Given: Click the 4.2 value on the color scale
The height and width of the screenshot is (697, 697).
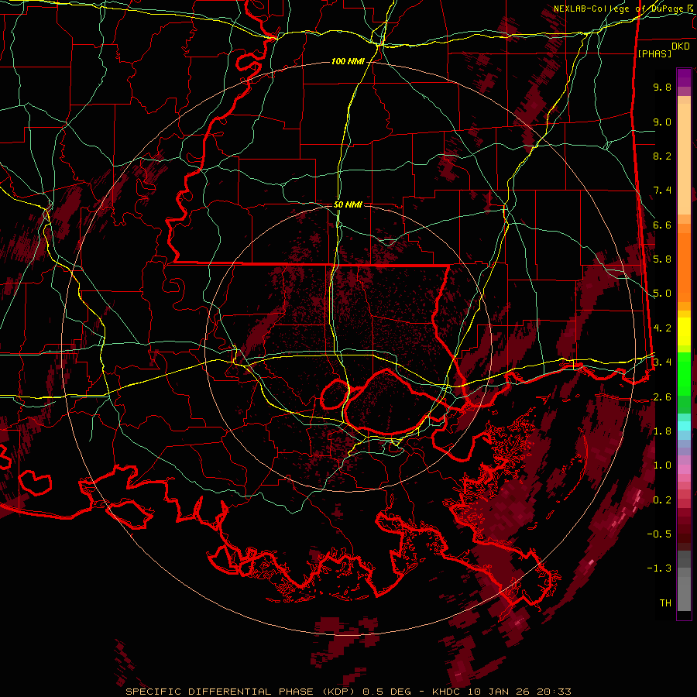Looking at the screenshot, I should tap(662, 328).
